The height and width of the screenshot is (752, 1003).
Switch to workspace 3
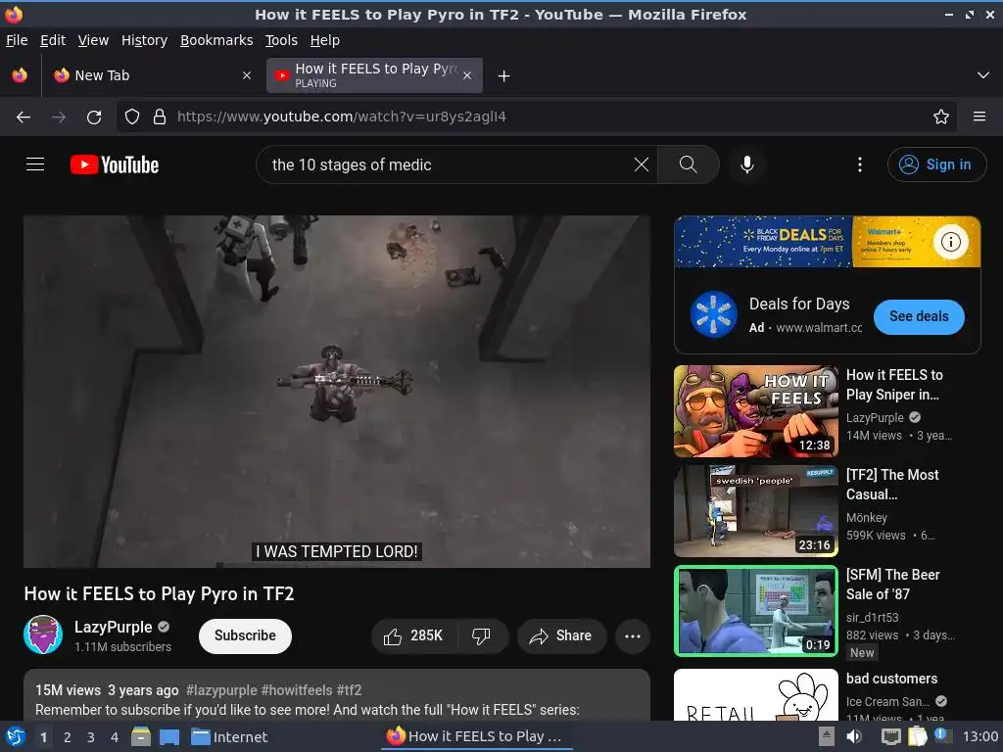[91, 737]
